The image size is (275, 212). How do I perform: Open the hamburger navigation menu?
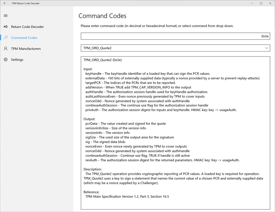point(5,16)
